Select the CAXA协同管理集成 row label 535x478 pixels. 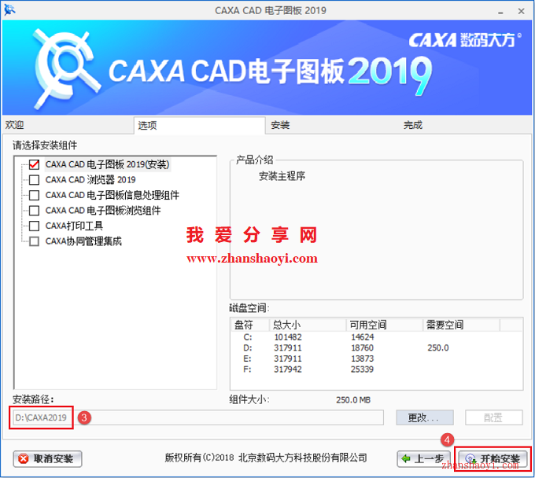83,241
